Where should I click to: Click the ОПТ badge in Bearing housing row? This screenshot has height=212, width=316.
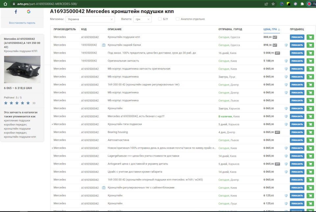pos(277,132)
